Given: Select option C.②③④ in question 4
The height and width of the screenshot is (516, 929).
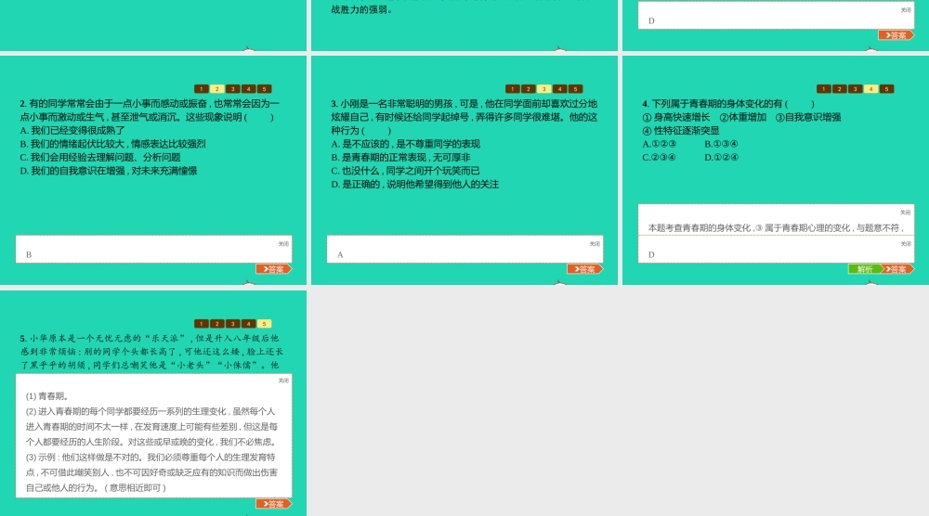Looking at the screenshot, I should click(x=659, y=158).
